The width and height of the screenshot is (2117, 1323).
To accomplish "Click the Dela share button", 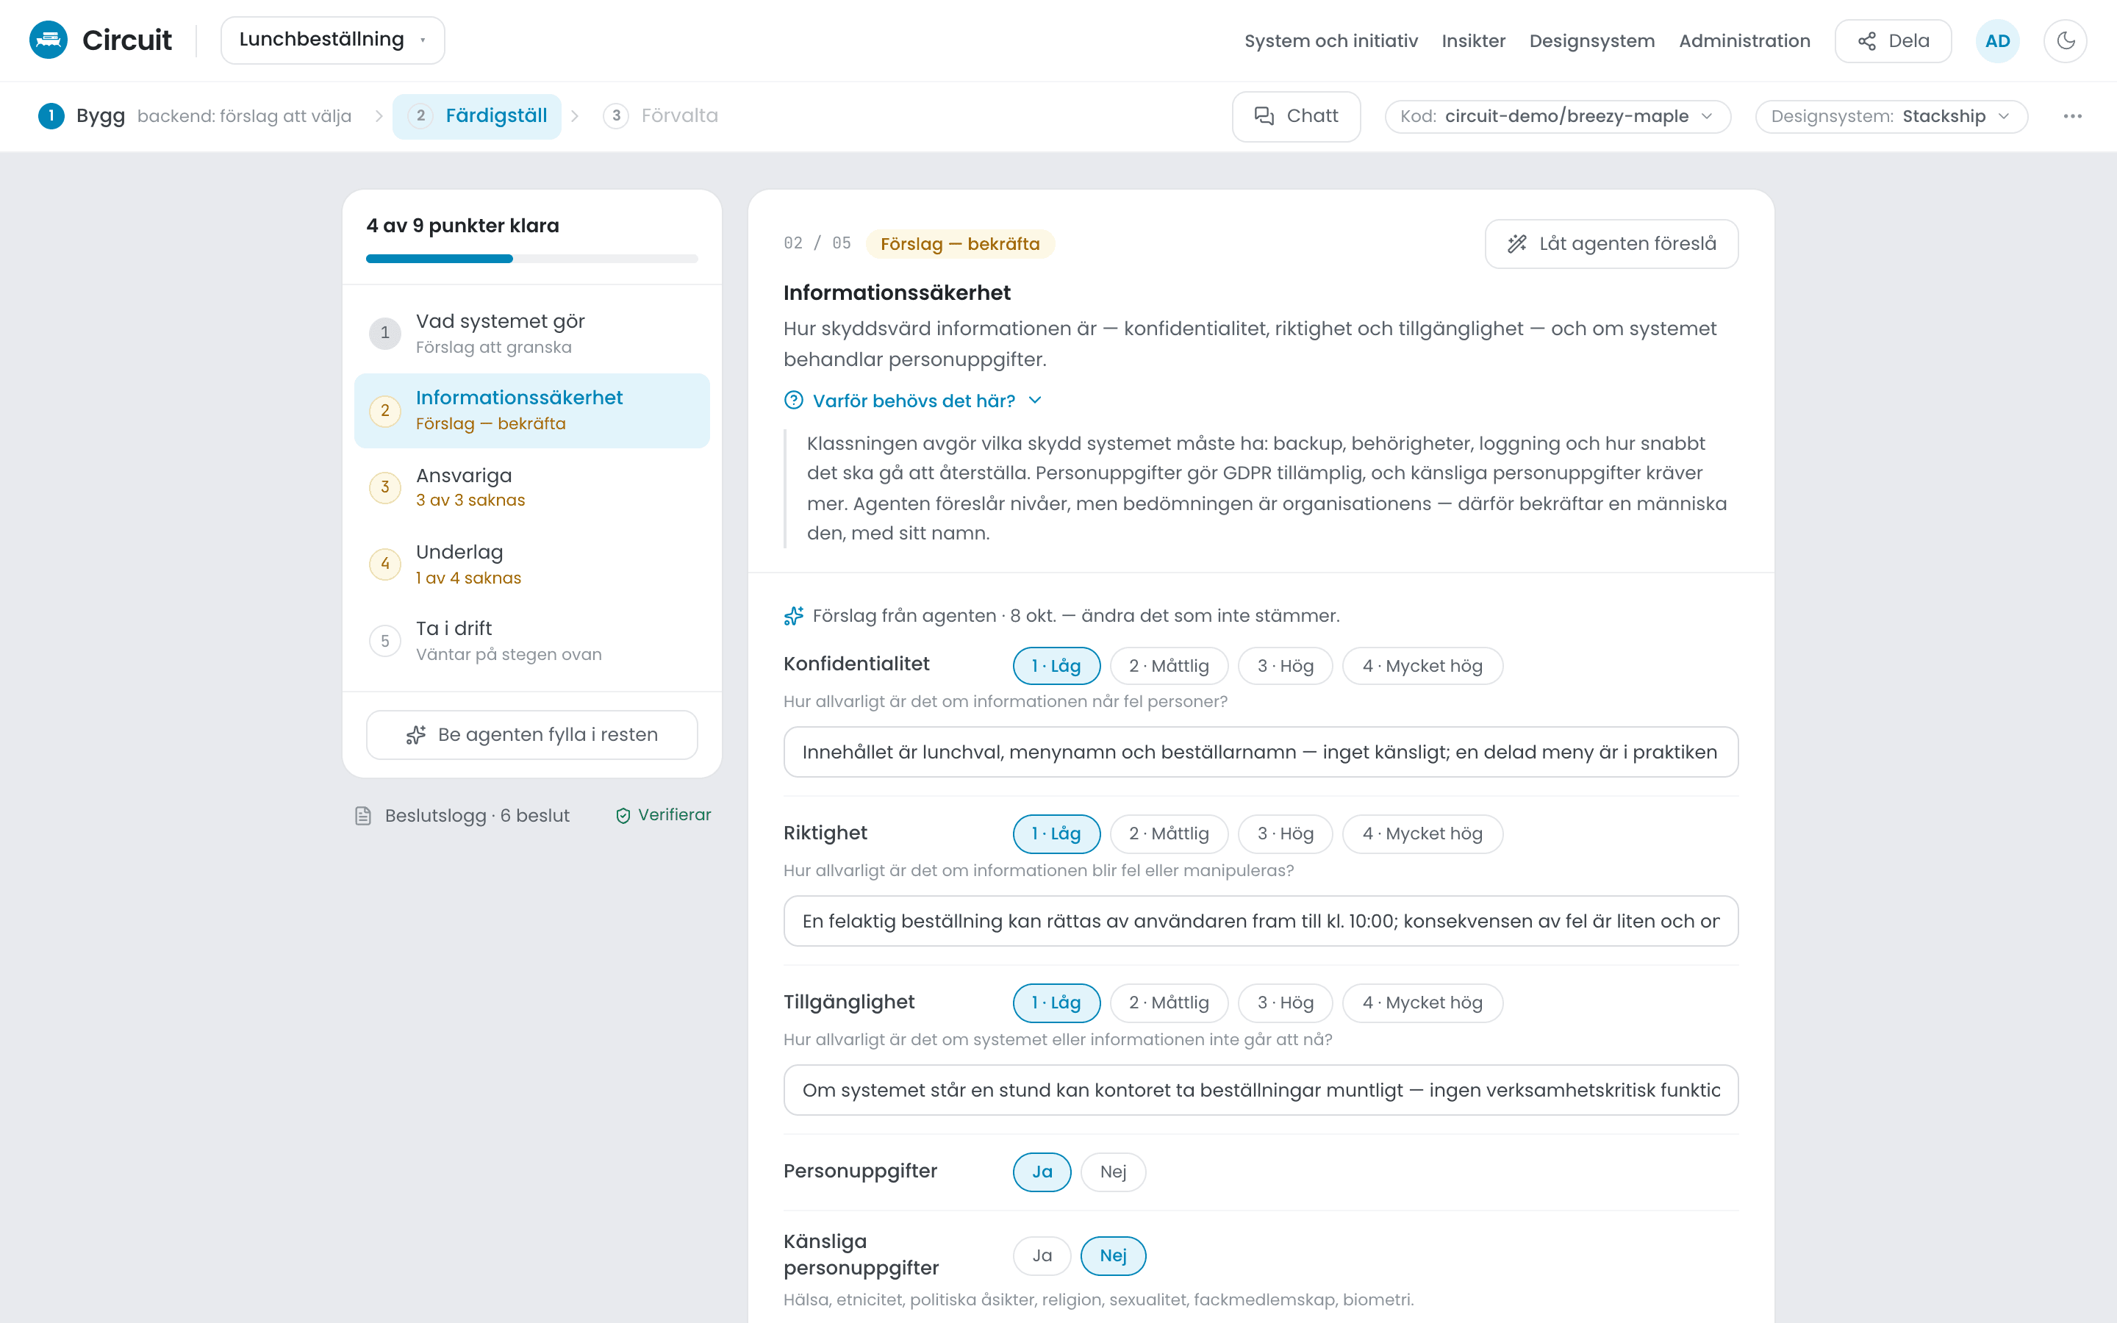I will (1893, 40).
